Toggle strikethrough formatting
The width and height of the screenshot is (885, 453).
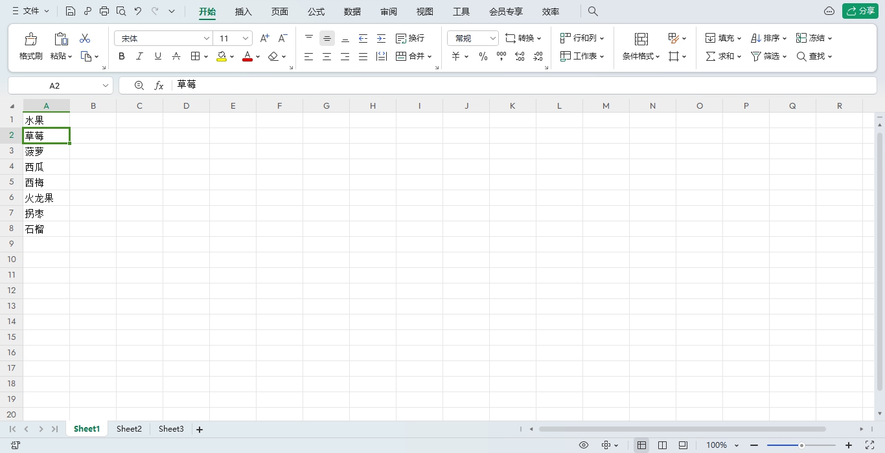176,56
